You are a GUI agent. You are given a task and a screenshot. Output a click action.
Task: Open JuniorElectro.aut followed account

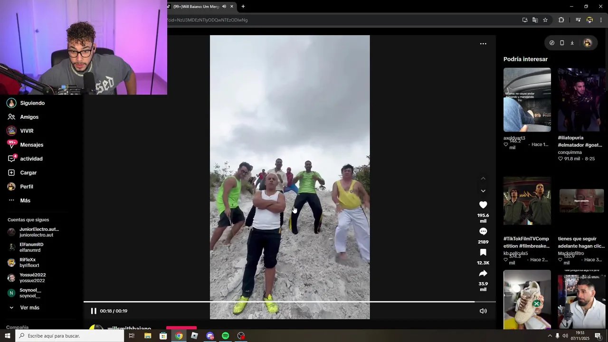pyautogui.click(x=33, y=232)
